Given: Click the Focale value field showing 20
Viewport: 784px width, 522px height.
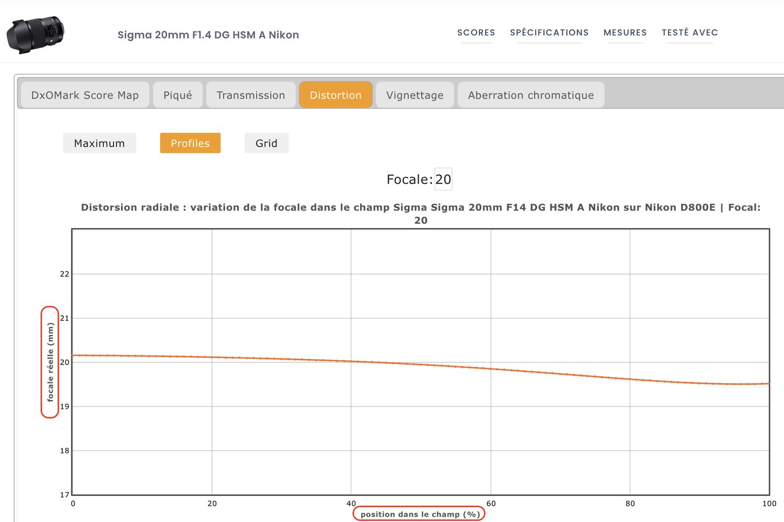Looking at the screenshot, I should click(x=443, y=180).
